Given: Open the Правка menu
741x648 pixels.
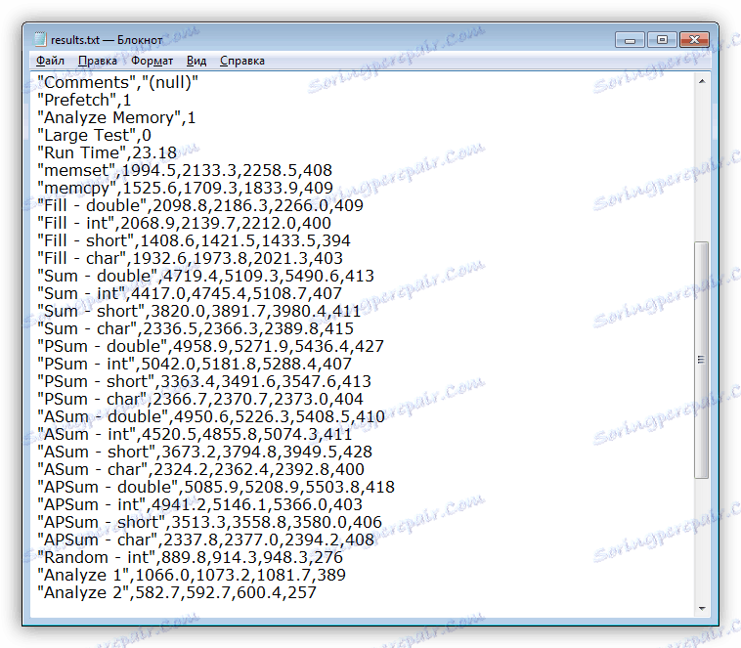Looking at the screenshot, I should click(x=98, y=61).
